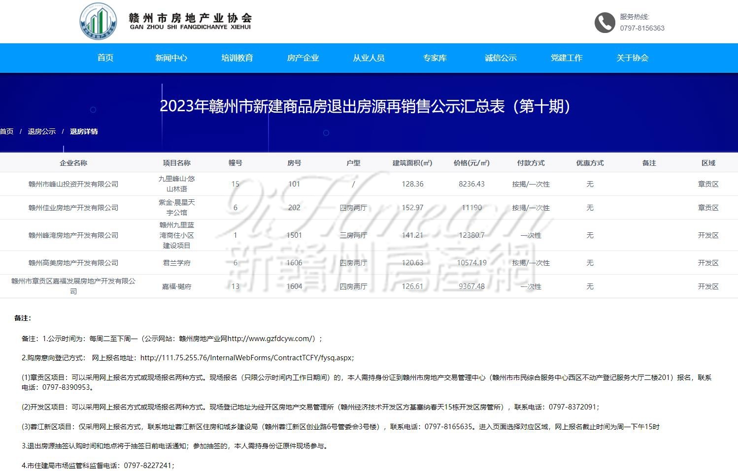Click area value 126.61
Image resolution: width=738 pixels, height=471 pixels.
[412, 286]
